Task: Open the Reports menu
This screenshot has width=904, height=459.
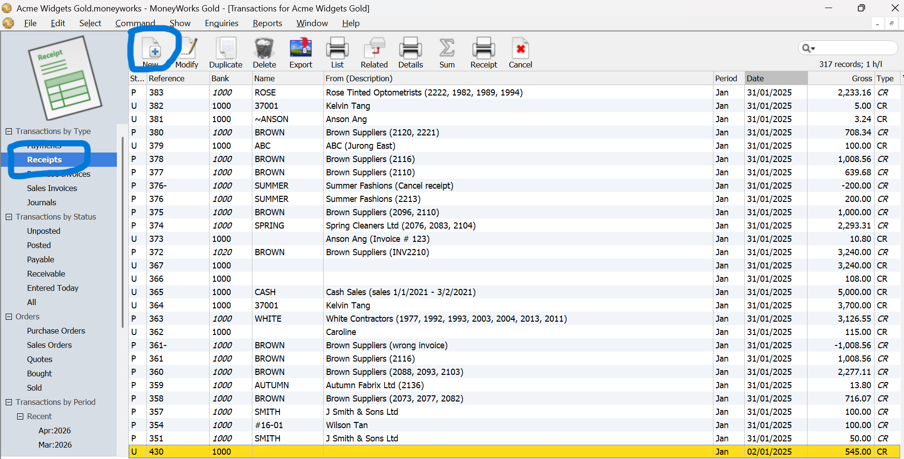Action: tap(267, 23)
